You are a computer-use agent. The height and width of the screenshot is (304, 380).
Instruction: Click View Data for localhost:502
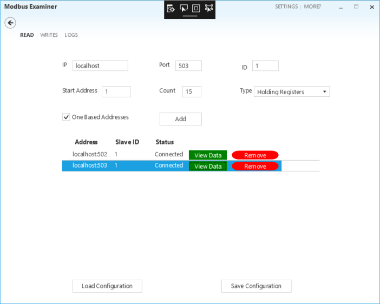(x=208, y=155)
